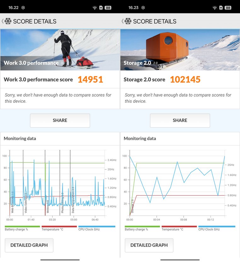Select Battery charge % legend in Storage graph
240x263 pixels.
[x=142, y=228]
